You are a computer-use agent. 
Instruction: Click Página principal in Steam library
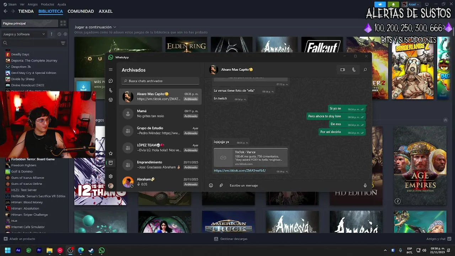pyautogui.click(x=30, y=23)
